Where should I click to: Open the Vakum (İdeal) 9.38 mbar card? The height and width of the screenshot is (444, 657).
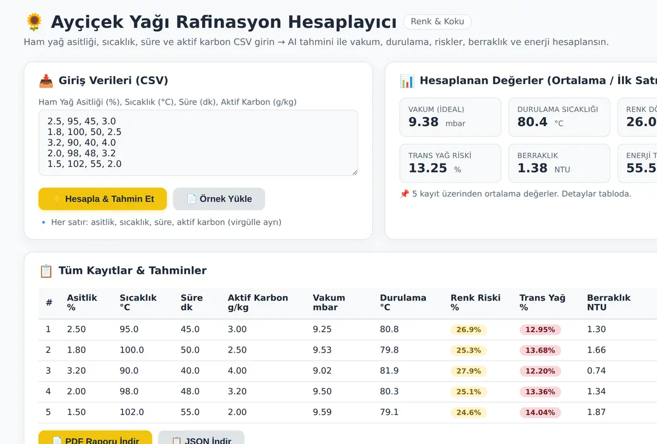451,117
